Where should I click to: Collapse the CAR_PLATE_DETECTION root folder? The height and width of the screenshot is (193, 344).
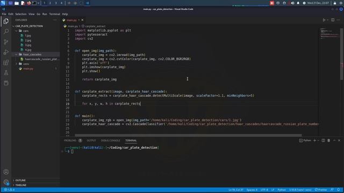(x=29, y=26)
